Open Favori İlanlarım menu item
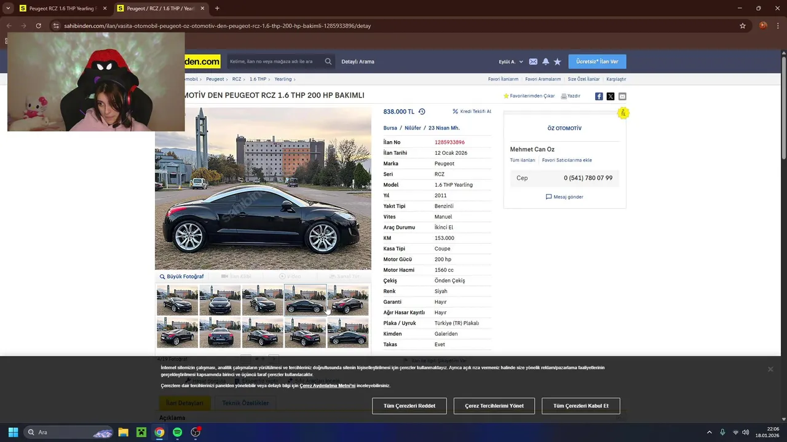The image size is (787, 442). [x=503, y=79]
